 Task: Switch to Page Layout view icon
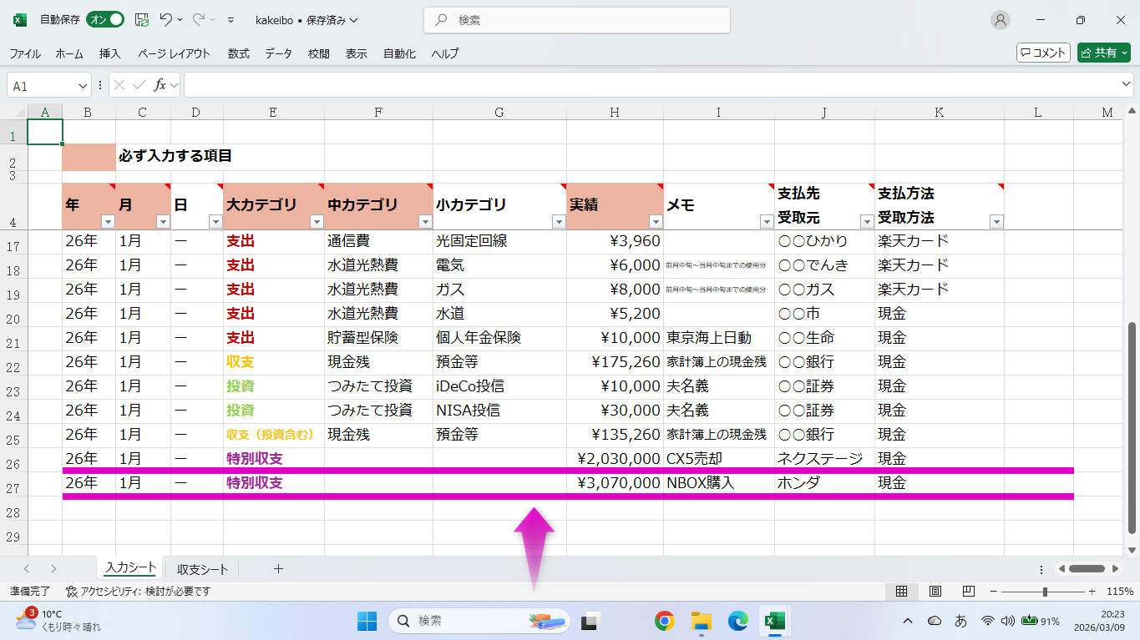tap(935, 592)
